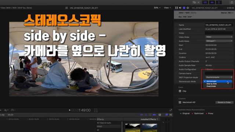
Task: Select Monoscopic in Stereoscopic Mode menu
Action: pyautogui.click(x=217, y=81)
